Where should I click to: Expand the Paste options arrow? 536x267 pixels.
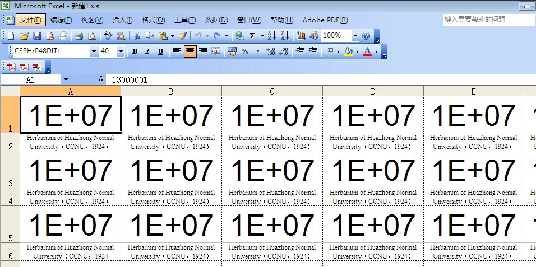(172, 36)
